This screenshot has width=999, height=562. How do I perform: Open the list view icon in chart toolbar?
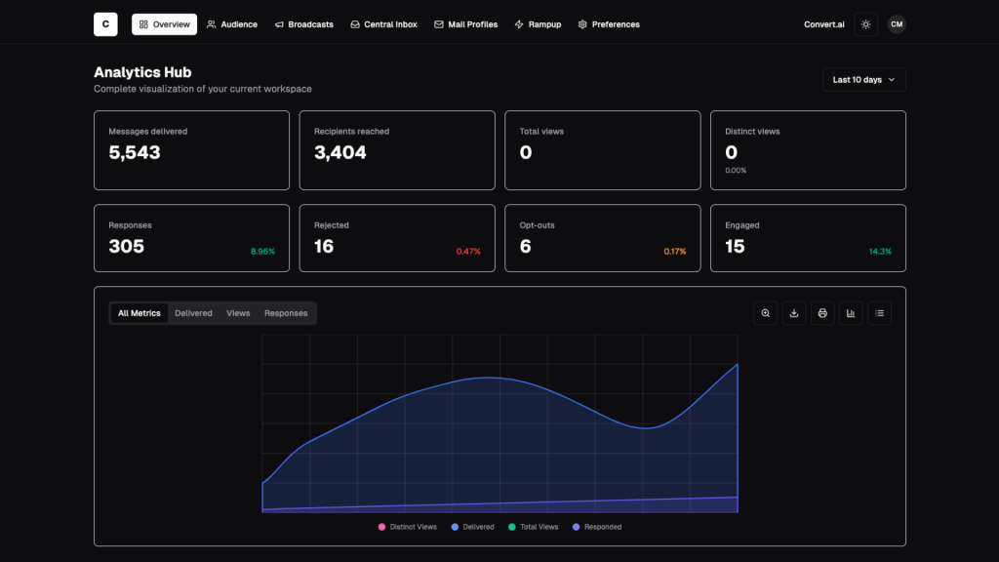tap(879, 313)
